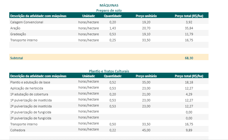This screenshot has height=140, width=228.
Task: Select the Plantio e Tratos Culturais heading
Action: click(109, 71)
